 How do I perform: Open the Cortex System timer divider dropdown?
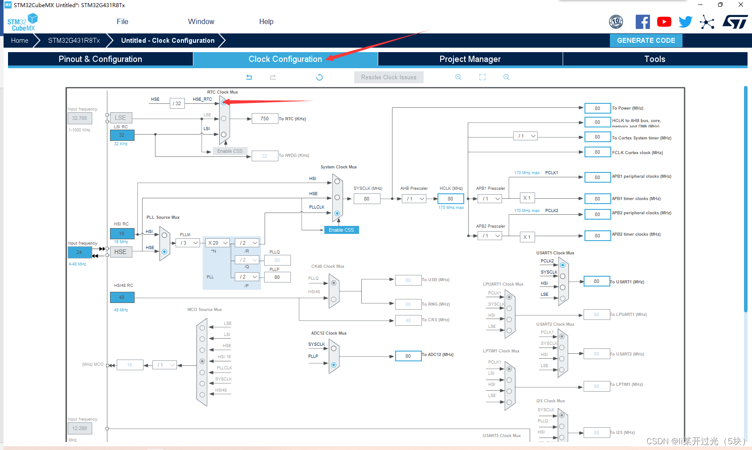(525, 136)
